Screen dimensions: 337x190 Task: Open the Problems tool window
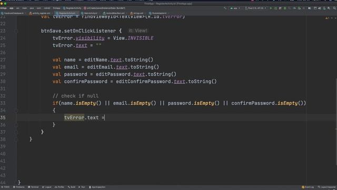pyautogui.click(x=19, y=187)
